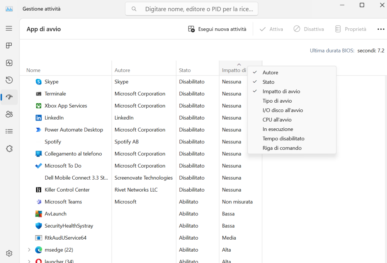
Task: Open the Performance page icon in sidebar
Action: (9, 63)
